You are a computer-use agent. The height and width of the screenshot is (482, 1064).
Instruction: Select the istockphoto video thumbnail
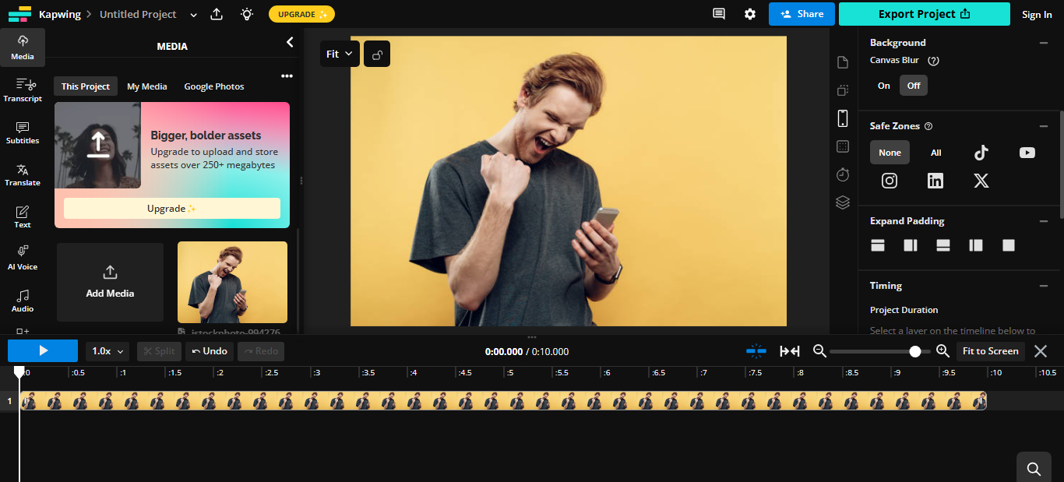click(232, 282)
